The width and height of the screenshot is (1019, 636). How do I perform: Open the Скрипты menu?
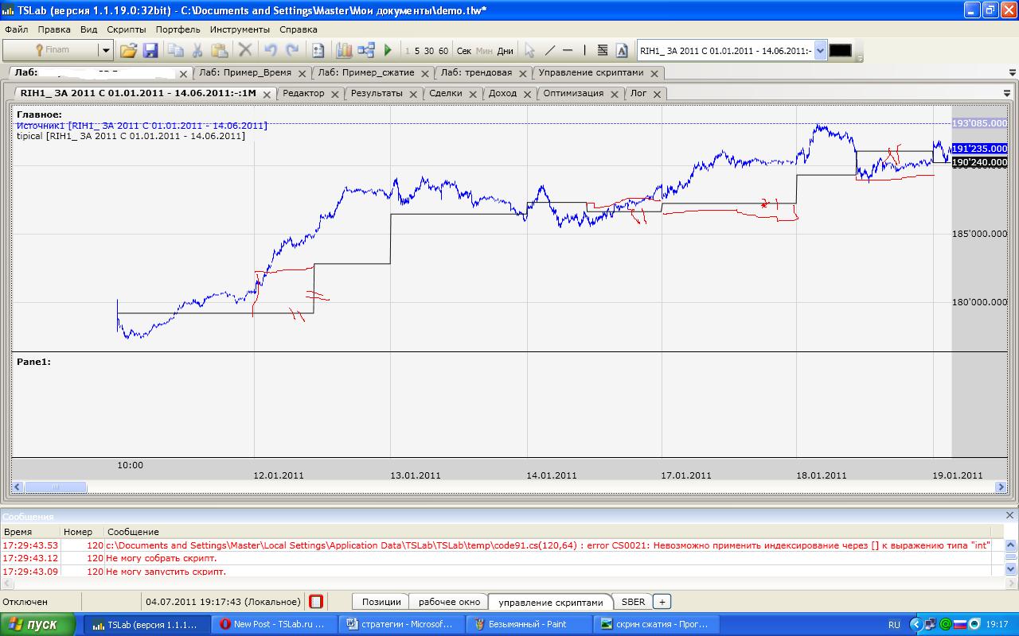126,29
